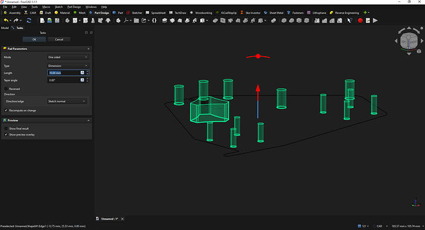Collapse the Pad Parameters section
Screen dimensions: 425x230
(x=88, y=49)
